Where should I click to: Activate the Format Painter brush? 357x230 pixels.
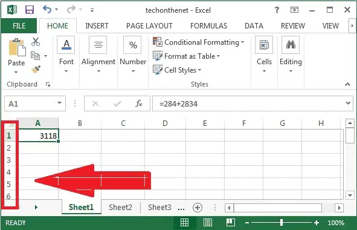pos(36,70)
